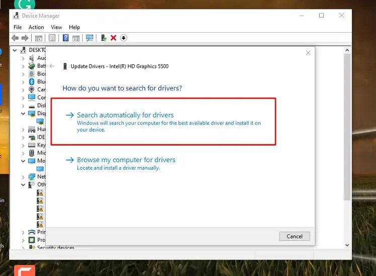Select the Bluetooth icon in tree

point(31,82)
